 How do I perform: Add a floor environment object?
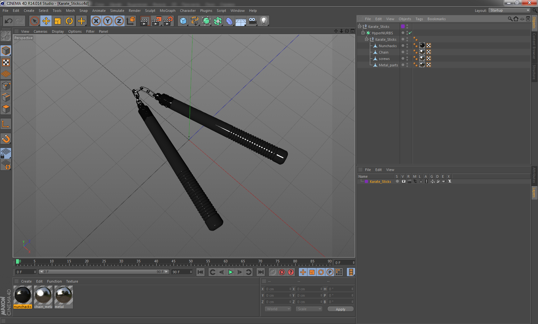coord(241,21)
